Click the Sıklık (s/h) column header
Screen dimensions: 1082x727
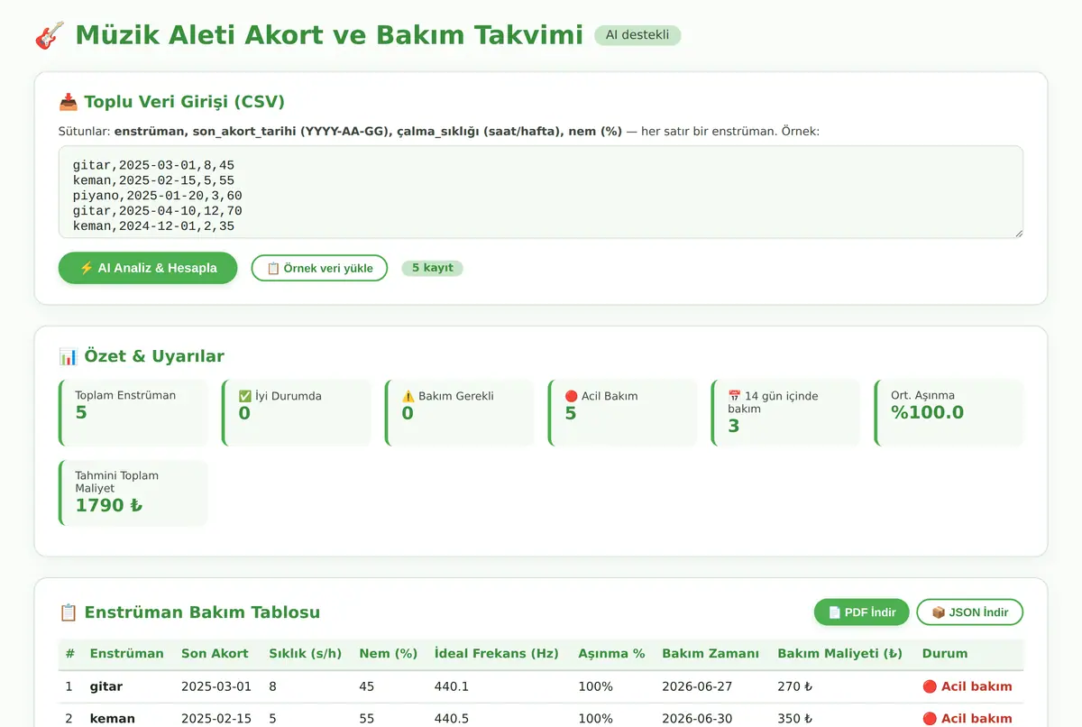tap(305, 653)
